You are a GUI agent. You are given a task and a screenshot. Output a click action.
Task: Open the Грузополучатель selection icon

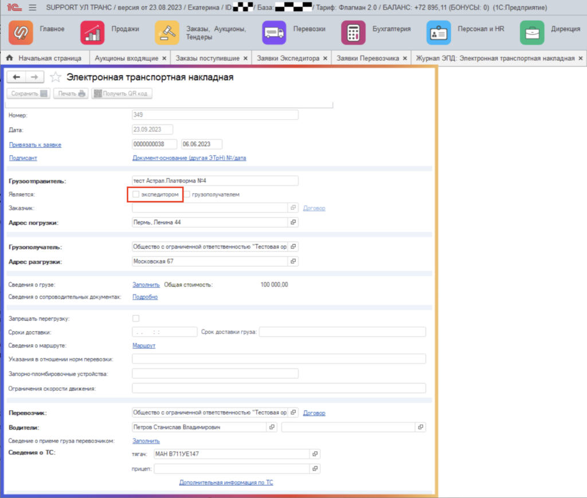tap(293, 246)
